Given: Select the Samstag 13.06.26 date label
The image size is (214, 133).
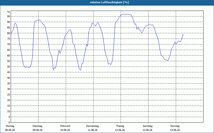Looking at the screenshot, I should coord(148,128).
